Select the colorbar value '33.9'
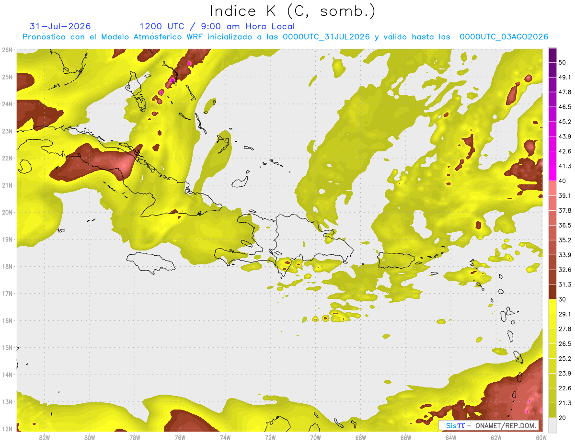 [564, 255]
